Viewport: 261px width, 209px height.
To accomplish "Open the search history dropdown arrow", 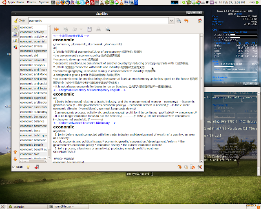I will (x=171, y=21).
